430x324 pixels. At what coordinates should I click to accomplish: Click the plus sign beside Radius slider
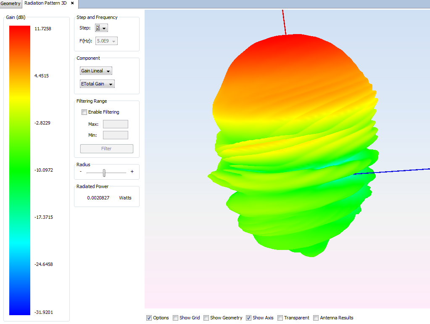pyautogui.click(x=132, y=172)
